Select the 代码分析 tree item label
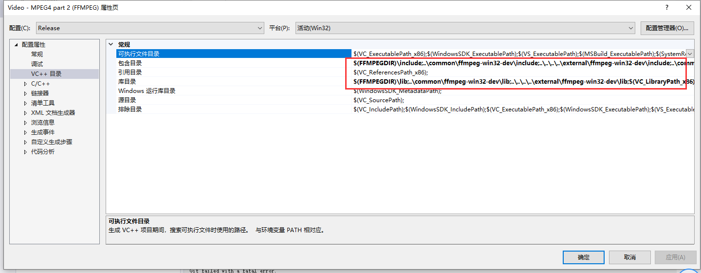The width and height of the screenshot is (701, 273). [x=43, y=152]
